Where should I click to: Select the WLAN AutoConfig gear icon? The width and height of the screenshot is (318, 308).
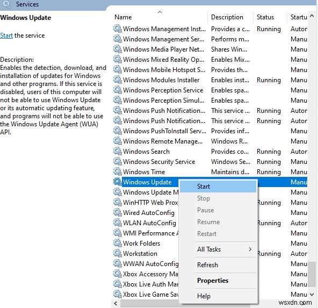118,223
